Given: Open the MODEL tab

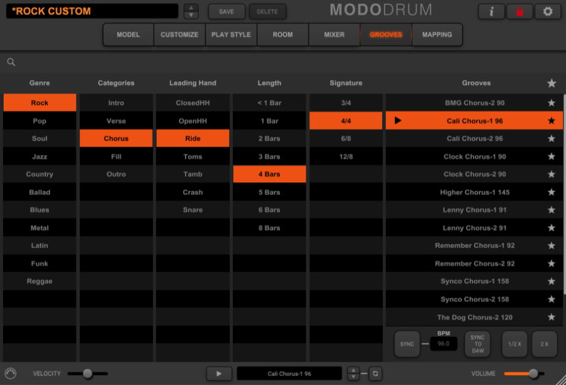Looking at the screenshot, I should (128, 35).
